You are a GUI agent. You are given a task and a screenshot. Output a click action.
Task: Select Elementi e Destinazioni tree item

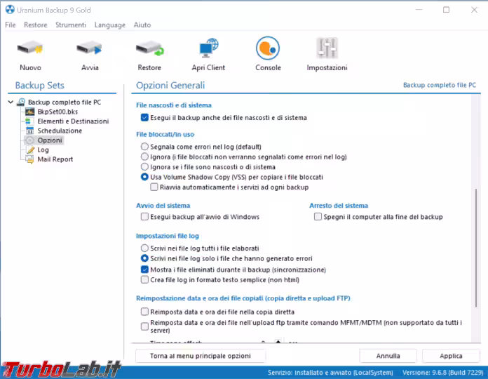(73, 121)
